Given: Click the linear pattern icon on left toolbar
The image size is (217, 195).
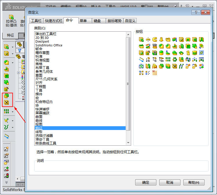Looking at the screenshot, I should [x=6, y=111].
